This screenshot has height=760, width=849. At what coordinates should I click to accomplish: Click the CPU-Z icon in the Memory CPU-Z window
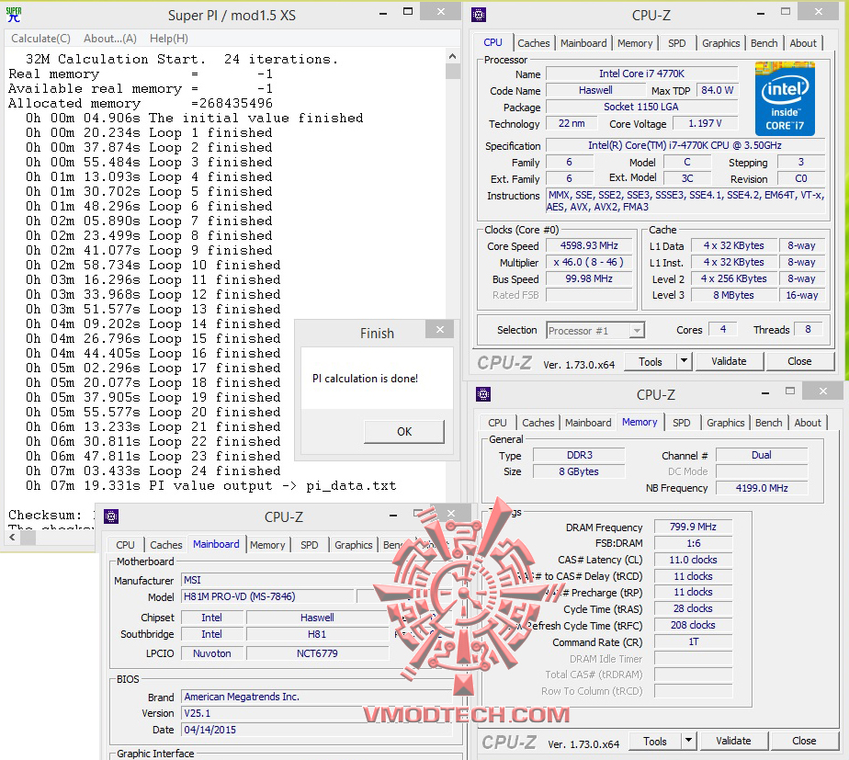(483, 394)
